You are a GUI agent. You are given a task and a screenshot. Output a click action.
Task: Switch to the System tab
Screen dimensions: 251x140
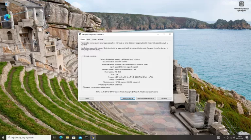[x=83, y=39]
